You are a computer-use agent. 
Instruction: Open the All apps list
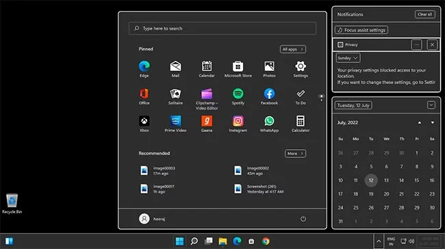pyautogui.click(x=292, y=49)
